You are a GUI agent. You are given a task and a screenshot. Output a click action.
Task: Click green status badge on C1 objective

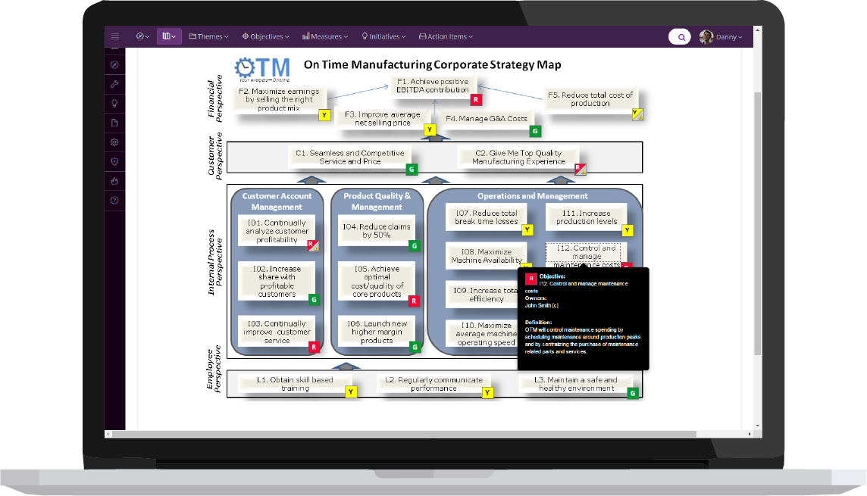412,170
